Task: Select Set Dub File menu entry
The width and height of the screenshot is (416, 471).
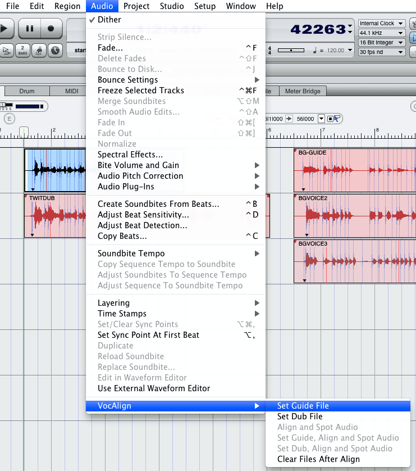Action: coord(300,416)
